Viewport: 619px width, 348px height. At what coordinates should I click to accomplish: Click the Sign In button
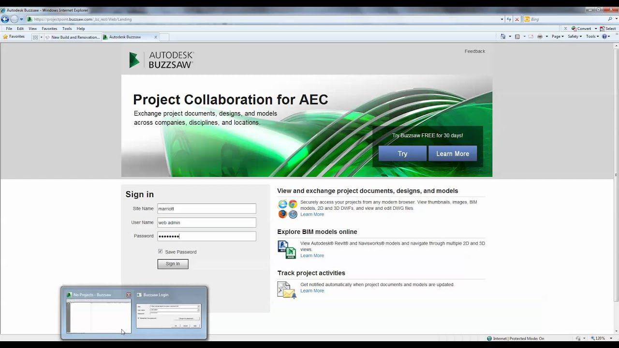click(x=173, y=264)
